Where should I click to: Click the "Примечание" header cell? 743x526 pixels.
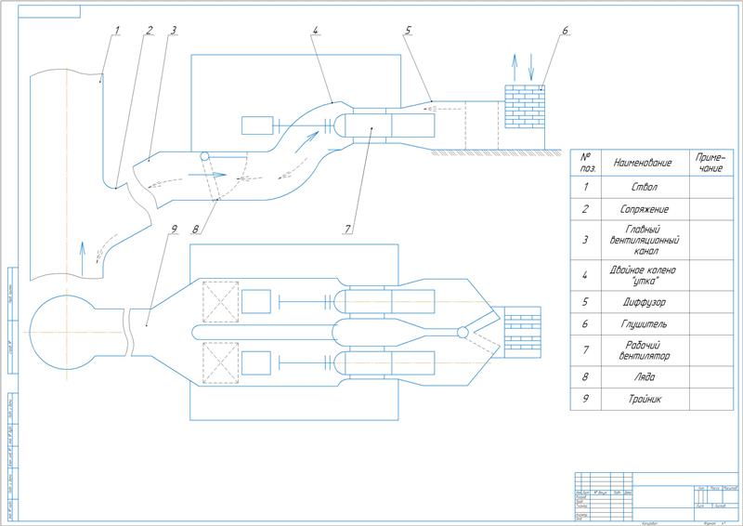[710, 163]
